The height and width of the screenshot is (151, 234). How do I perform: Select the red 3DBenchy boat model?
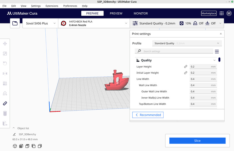[x=116, y=84]
